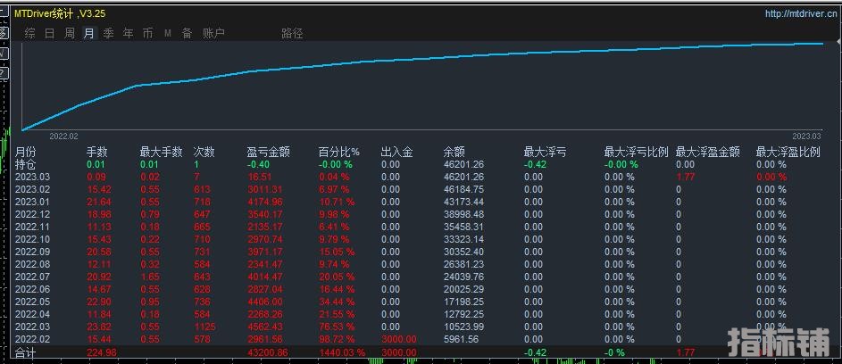The width and height of the screenshot is (842, 364).
Task: Select the 币 currency tab
Action: (147, 34)
